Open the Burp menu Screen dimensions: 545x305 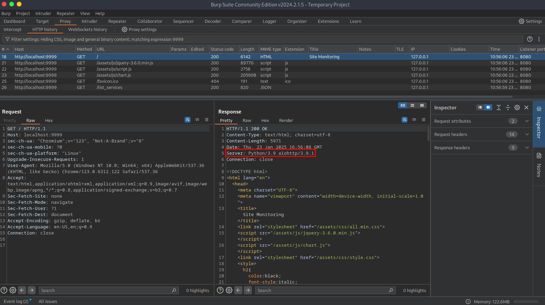pyautogui.click(x=6, y=14)
